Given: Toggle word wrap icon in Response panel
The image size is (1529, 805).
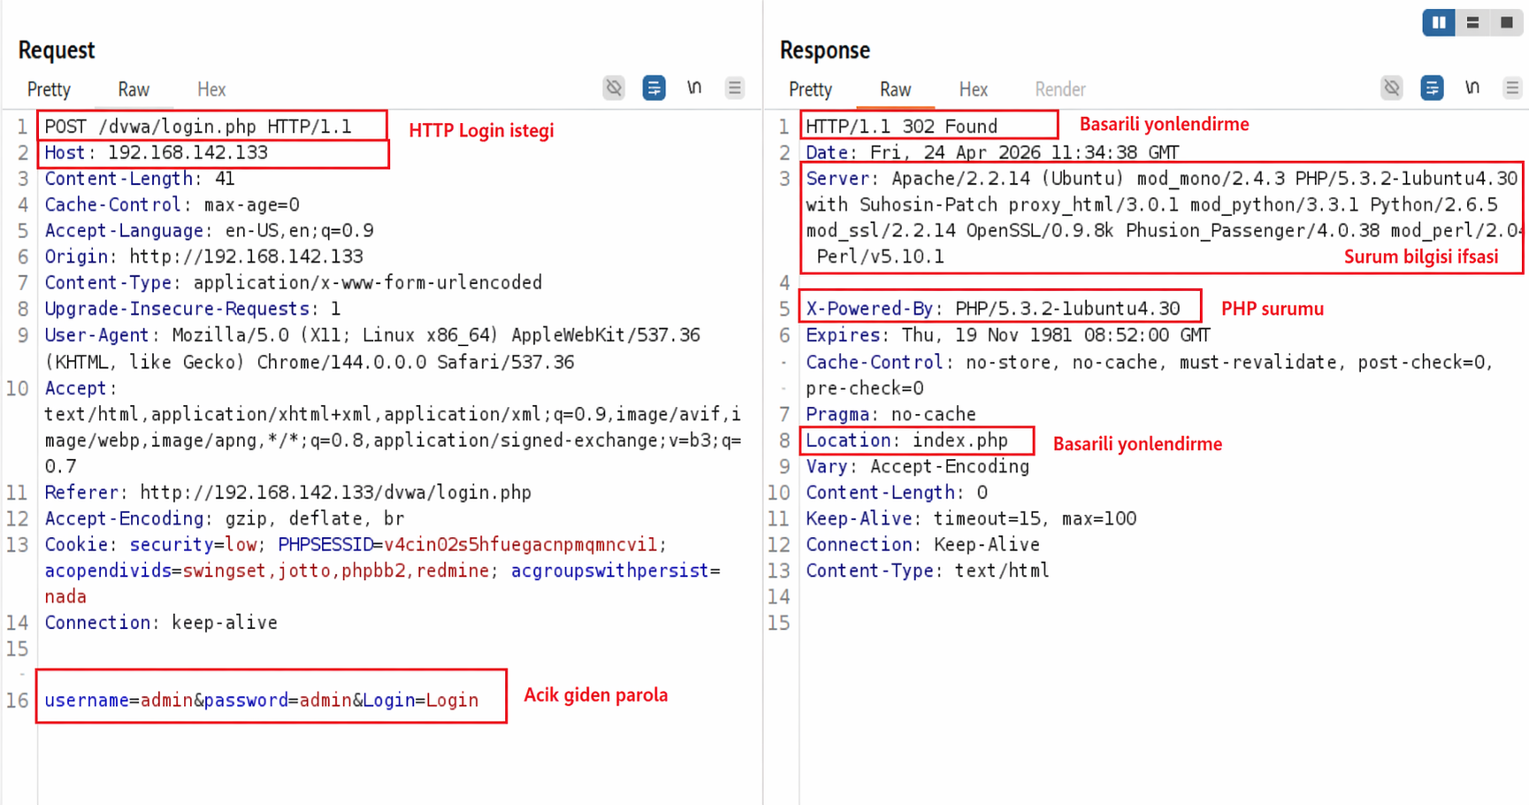Looking at the screenshot, I should pyautogui.click(x=1432, y=88).
